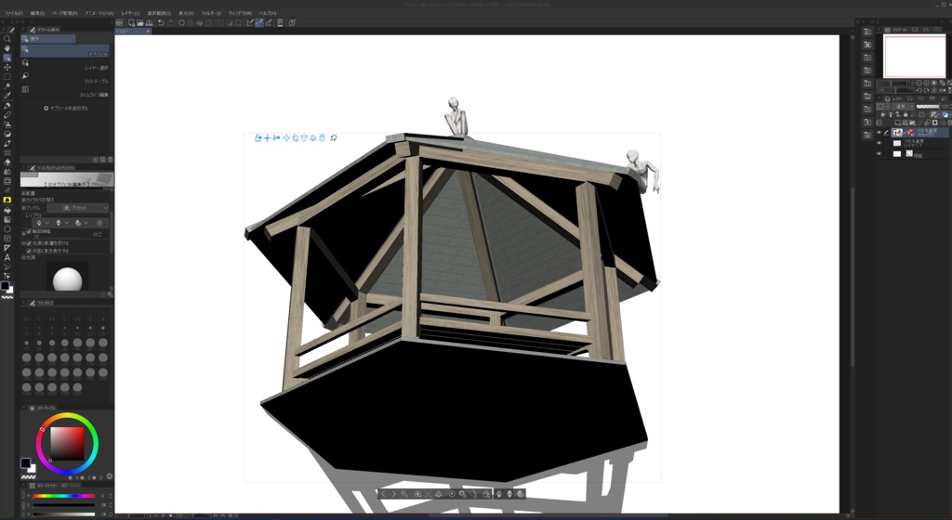Screen dimensions: 952x520
Task: Open the レイヤー(L) menu
Action: [130, 13]
